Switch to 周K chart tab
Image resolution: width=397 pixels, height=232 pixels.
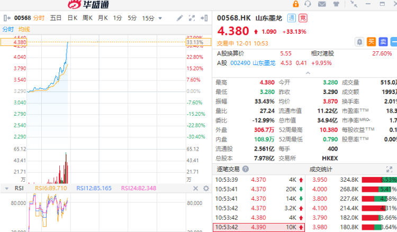87,18
